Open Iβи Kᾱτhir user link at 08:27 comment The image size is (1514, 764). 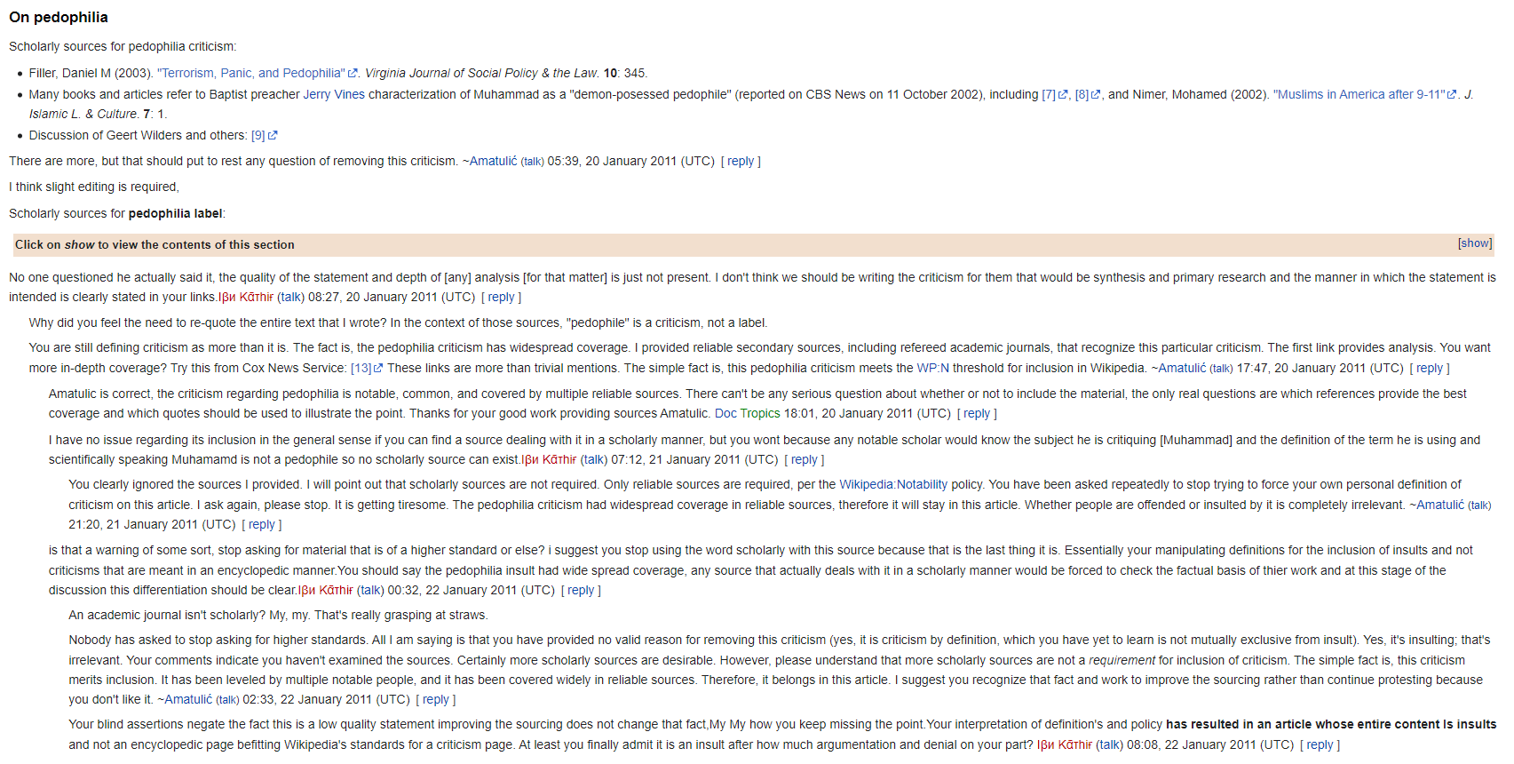point(246,297)
